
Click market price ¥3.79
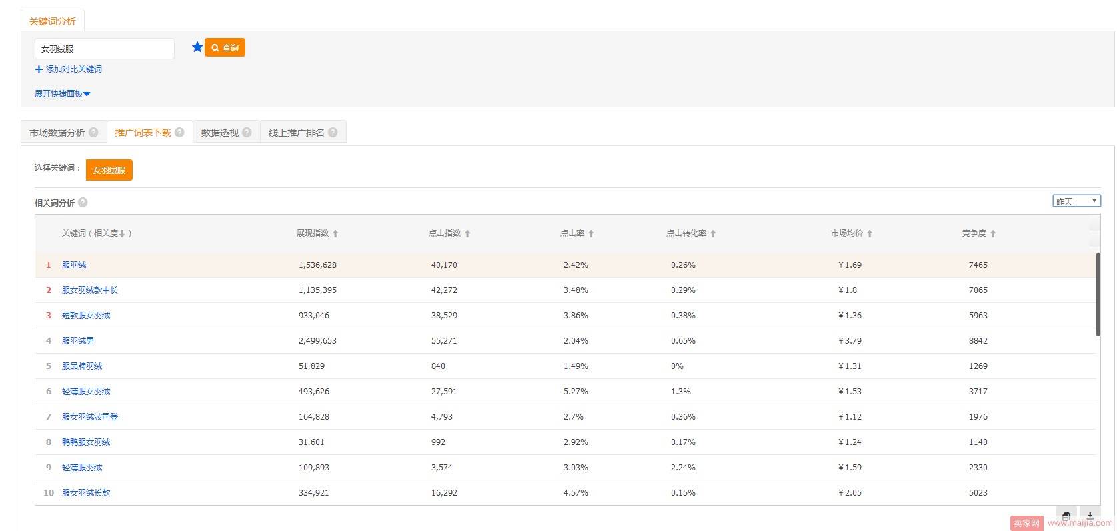click(x=850, y=341)
